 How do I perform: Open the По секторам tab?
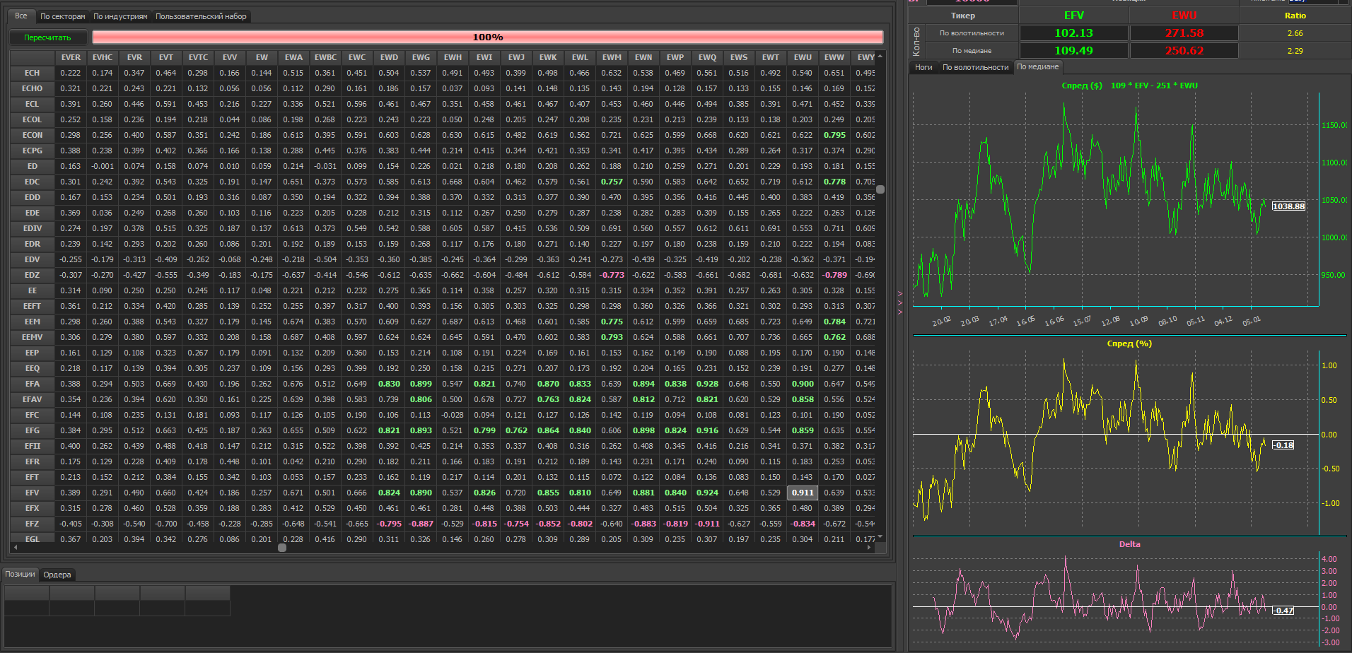[x=63, y=16]
